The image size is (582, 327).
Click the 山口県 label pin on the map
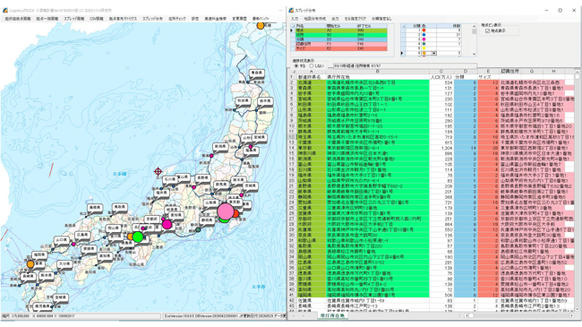pos(61,240)
